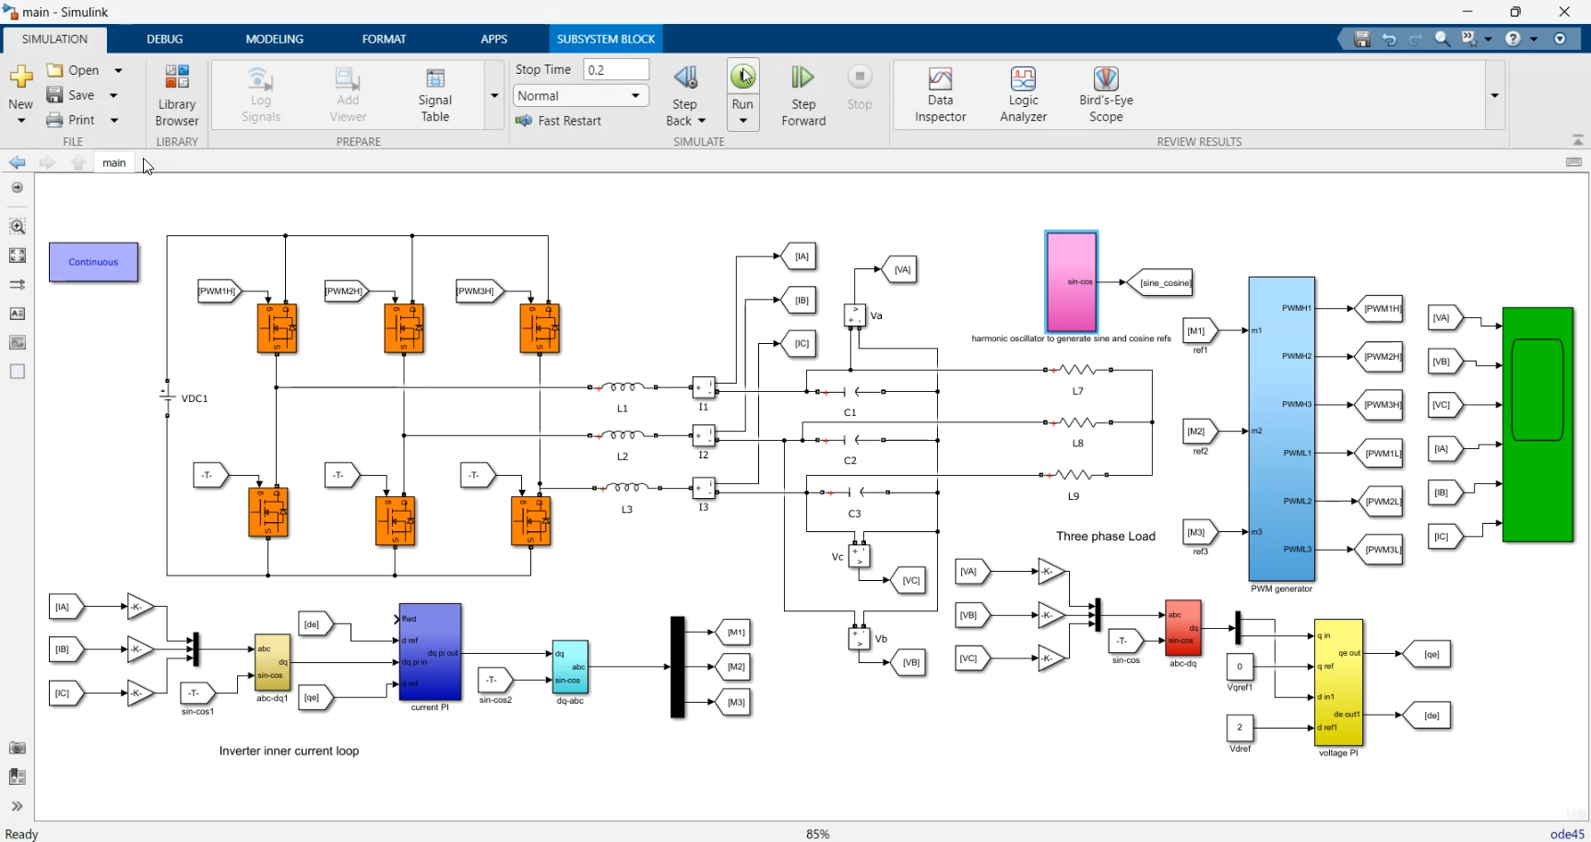Switch to the FORMAT tab
1591x842 pixels.
384,39
